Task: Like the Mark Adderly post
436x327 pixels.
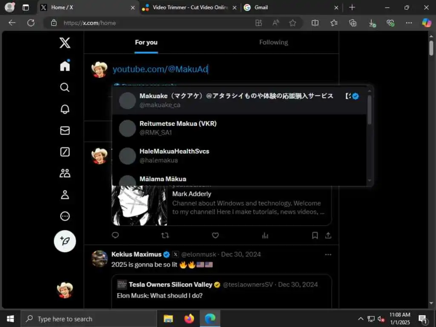Action: [x=215, y=235]
